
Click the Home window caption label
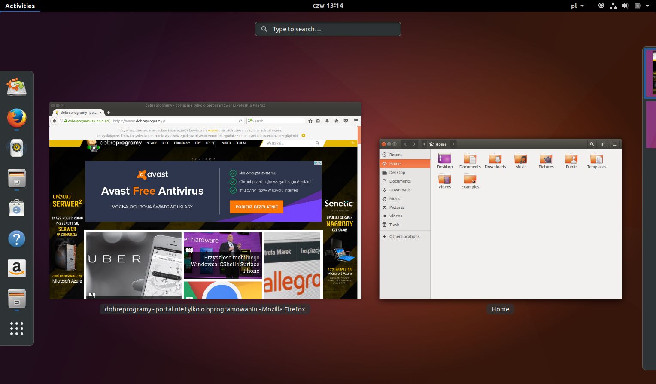[x=500, y=309]
